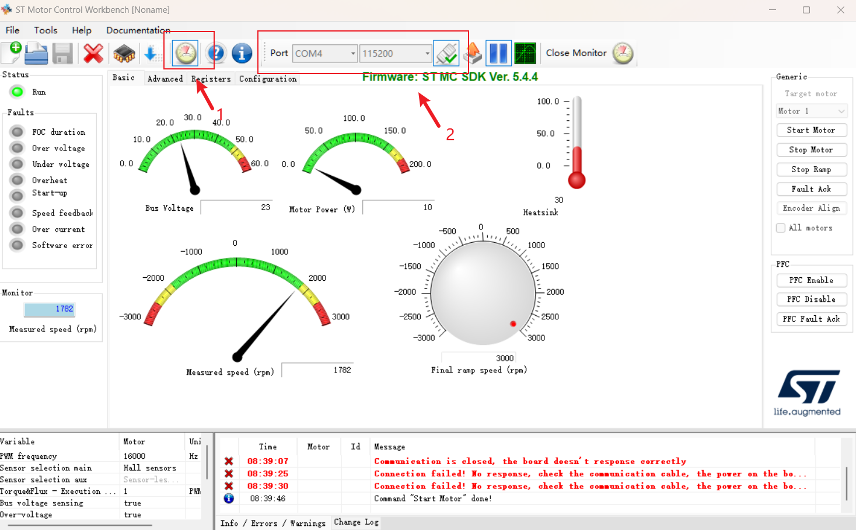The image size is (856, 530).
Task: Click the red error icon at 08:39:25
Action: [229, 473]
